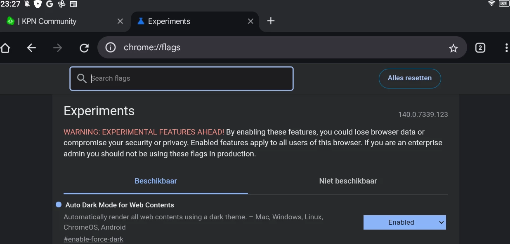The image size is (510, 244).
Task: Reload the chrome://flags page
Action: [x=84, y=48]
